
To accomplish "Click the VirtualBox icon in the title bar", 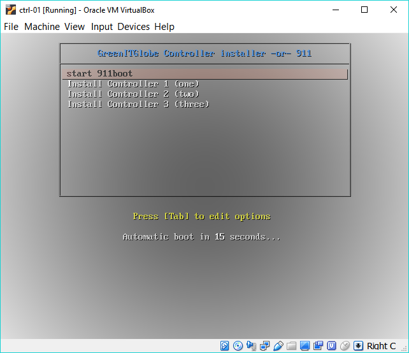I will tap(11, 10).
